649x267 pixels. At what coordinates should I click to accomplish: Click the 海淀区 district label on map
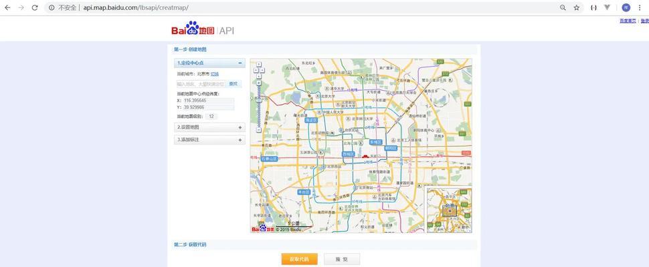click(x=311, y=120)
